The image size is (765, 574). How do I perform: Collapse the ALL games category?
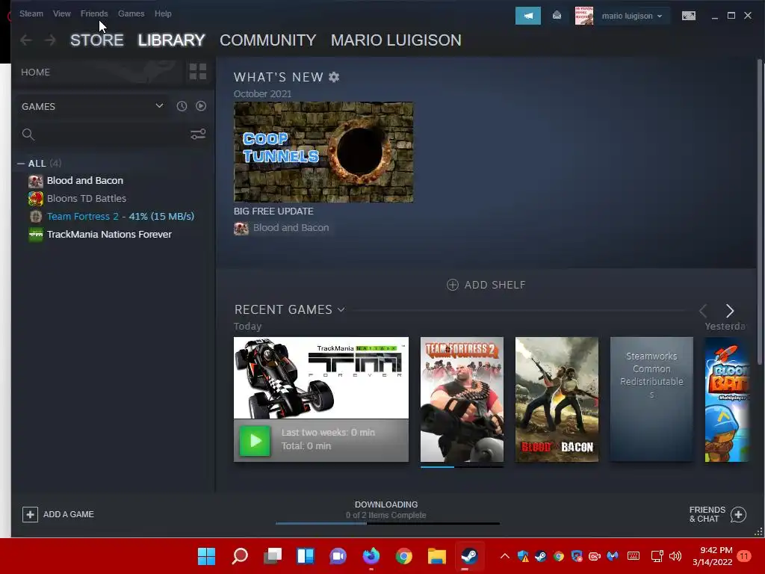click(x=20, y=164)
